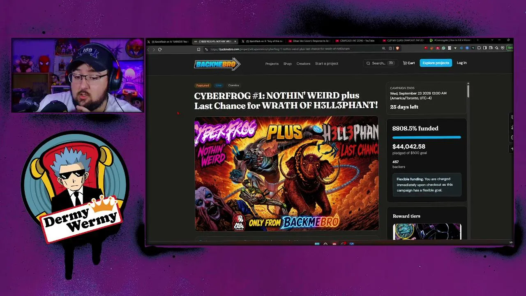
Task: Open the site settings icon beside URL
Action: (207, 49)
